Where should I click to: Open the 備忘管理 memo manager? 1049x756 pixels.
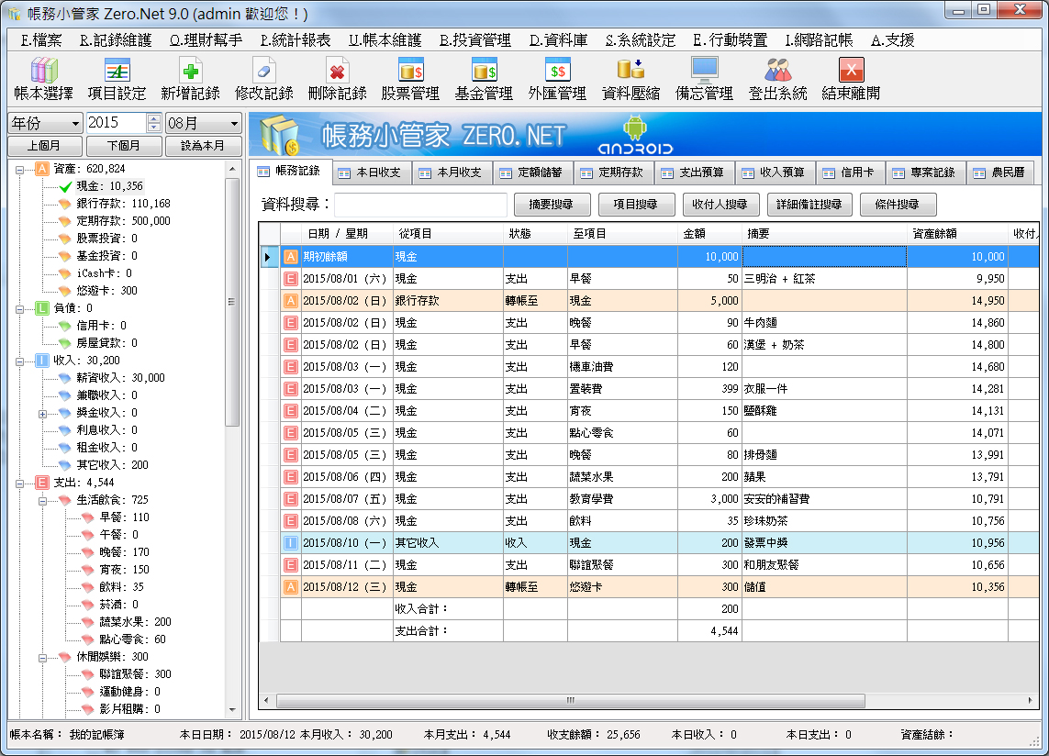[702, 77]
